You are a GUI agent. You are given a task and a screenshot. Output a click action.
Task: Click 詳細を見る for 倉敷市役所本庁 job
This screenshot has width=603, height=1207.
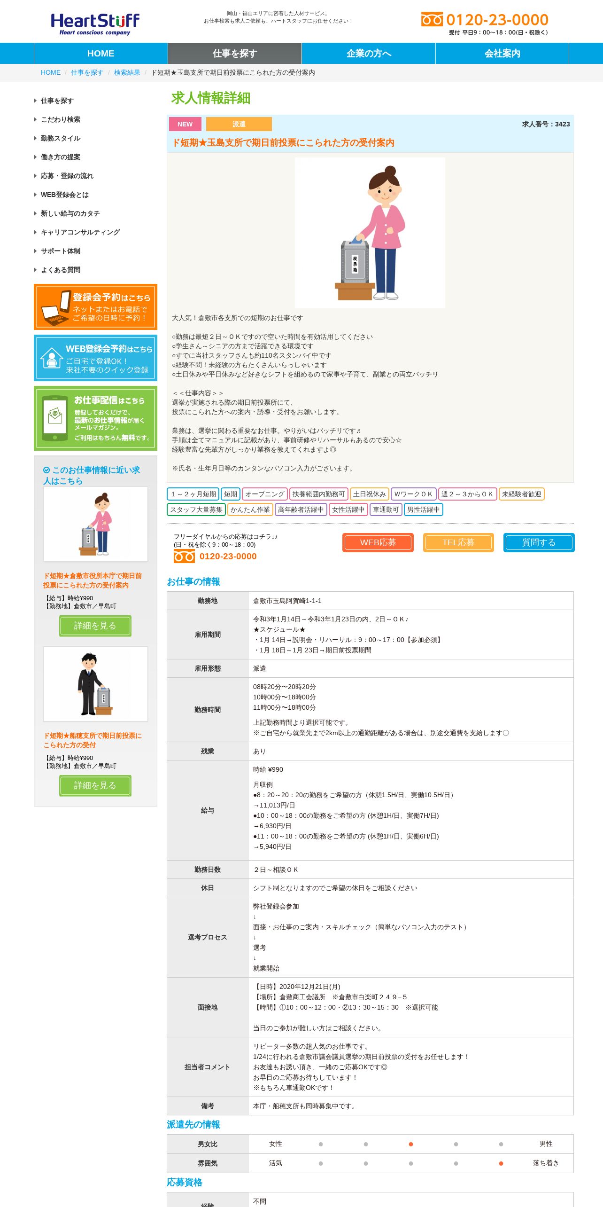95,626
